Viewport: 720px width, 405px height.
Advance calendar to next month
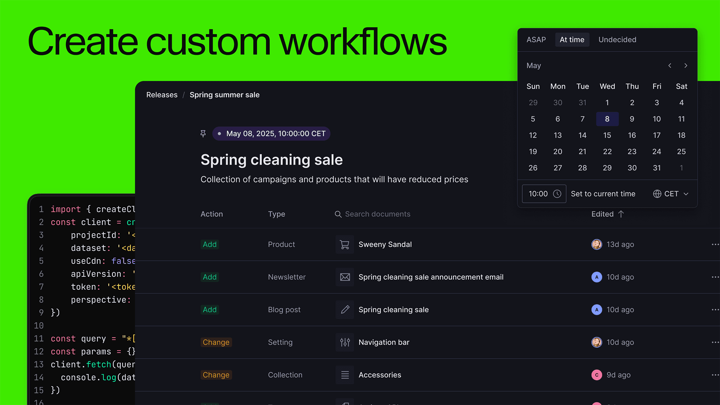686,66
